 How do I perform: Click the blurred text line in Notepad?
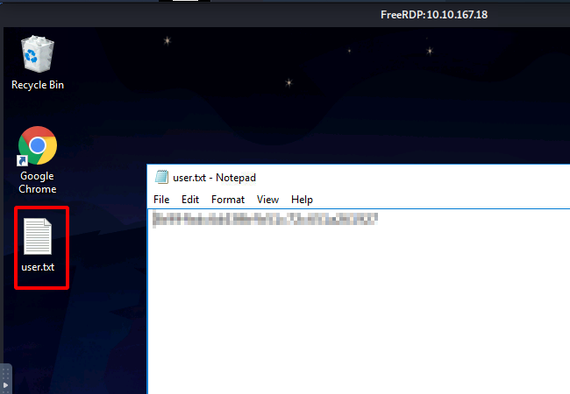(x=265, y=220)
